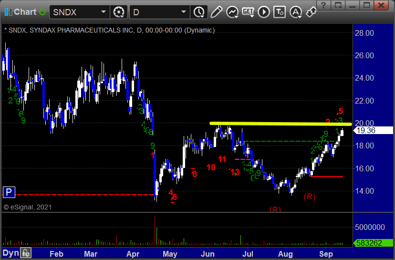Click the red 10 countdown marker
The image size is (395, 260).
[x=211, y=167]
